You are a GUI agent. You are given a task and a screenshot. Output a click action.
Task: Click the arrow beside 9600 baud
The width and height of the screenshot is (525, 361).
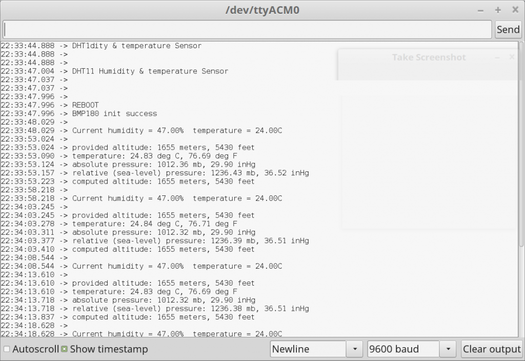click(448, 349)
